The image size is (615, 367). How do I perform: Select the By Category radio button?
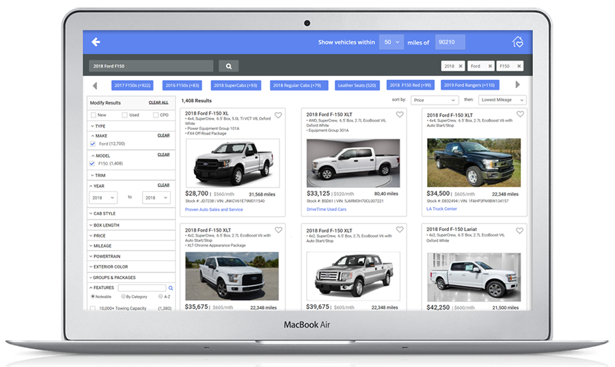pos(123,297)
